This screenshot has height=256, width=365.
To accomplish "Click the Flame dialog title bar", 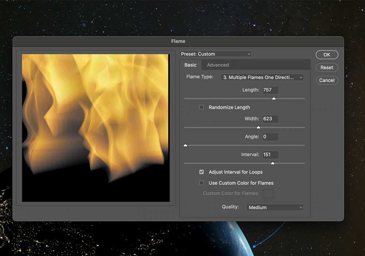I will [x=178, y=41].
